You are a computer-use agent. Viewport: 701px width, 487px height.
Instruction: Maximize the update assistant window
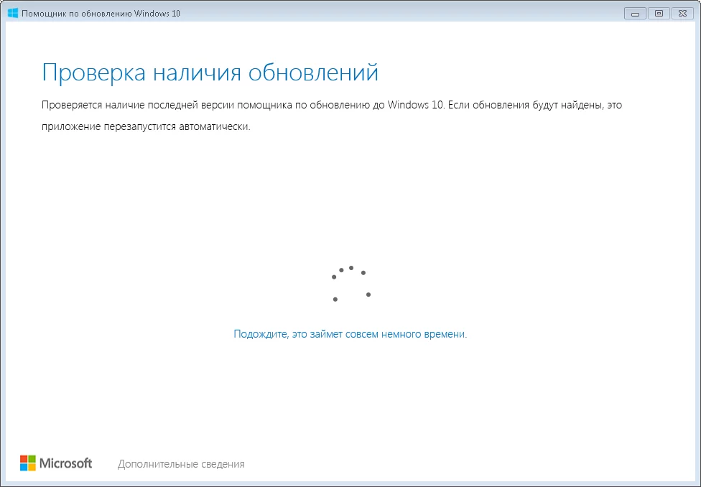click(659, 14)
